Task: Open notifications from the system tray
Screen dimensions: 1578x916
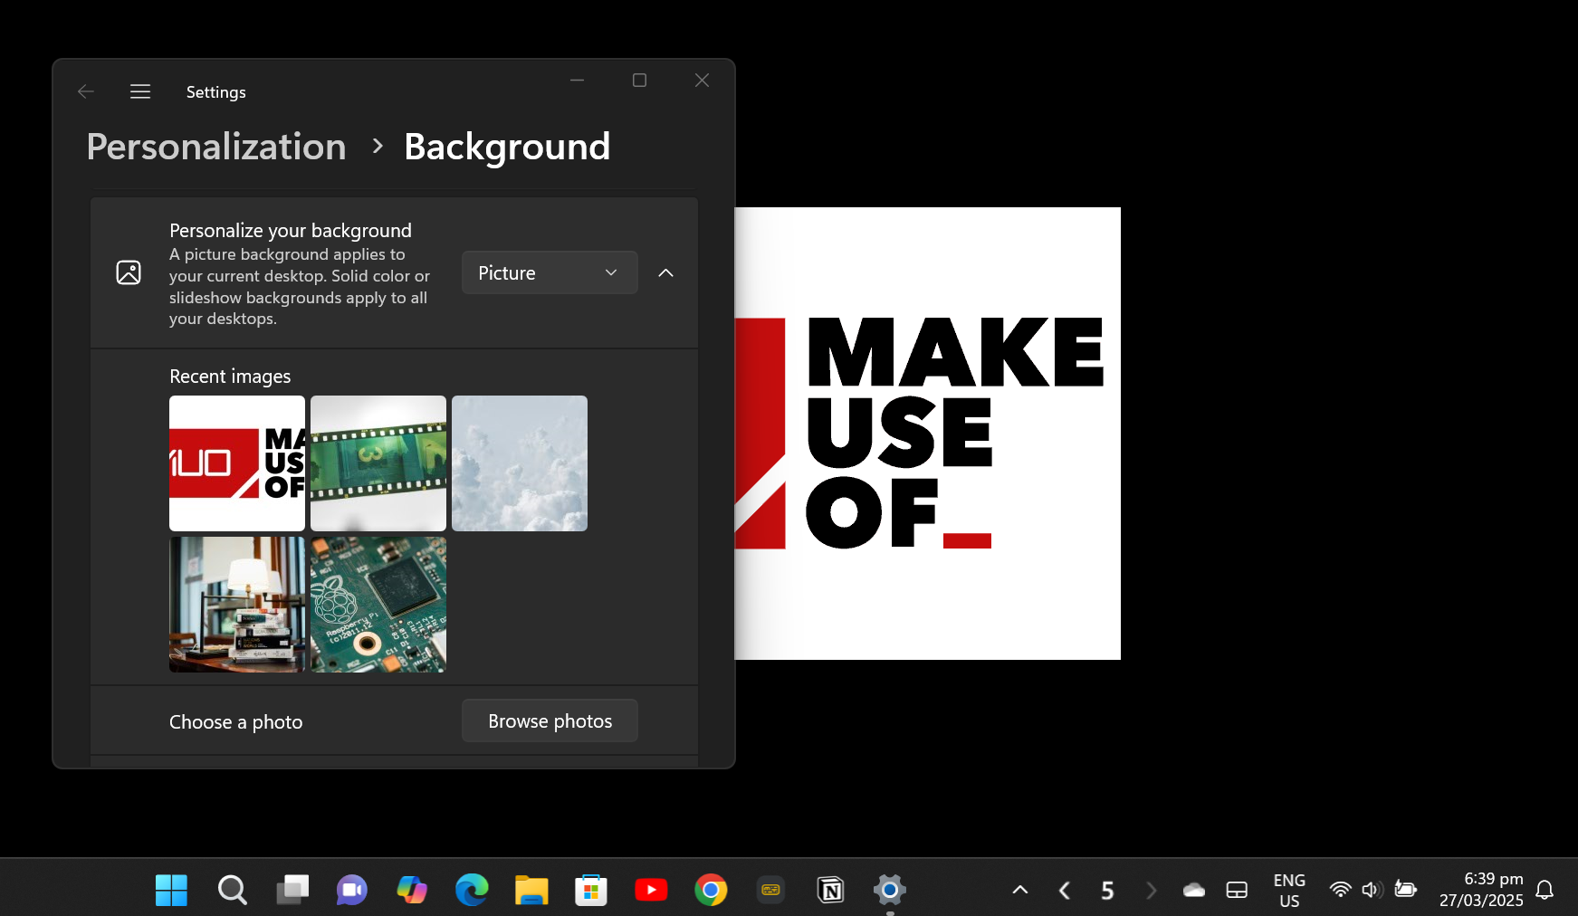Action: [x=1545, y=890]
